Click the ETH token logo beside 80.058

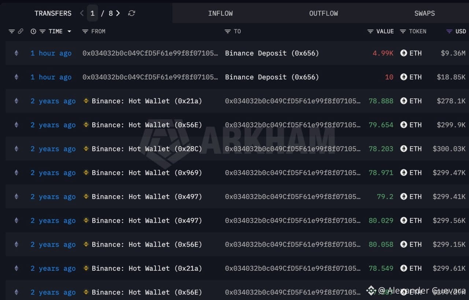[403, 244]
